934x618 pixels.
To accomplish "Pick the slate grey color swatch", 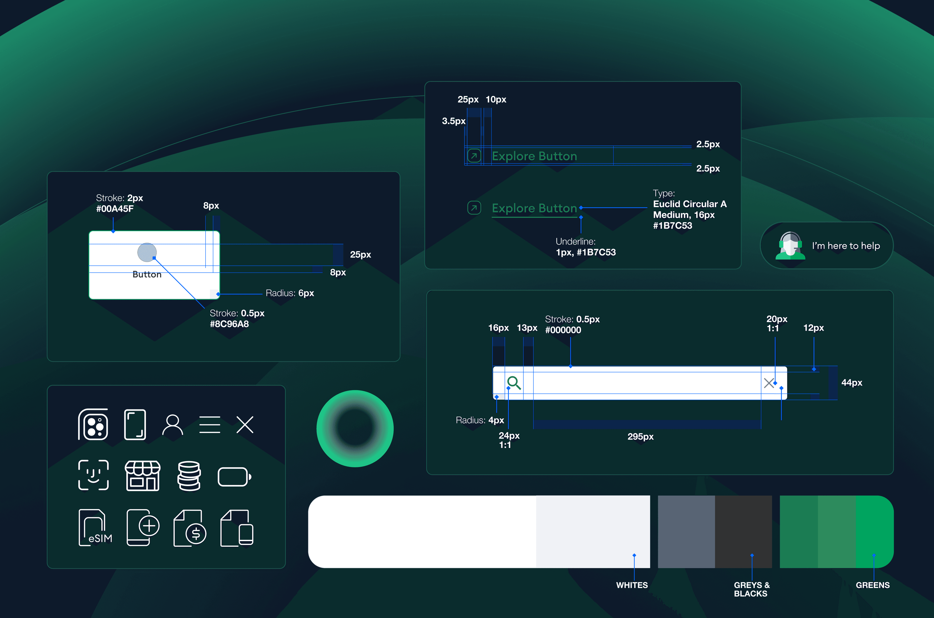I will (686, 532).
